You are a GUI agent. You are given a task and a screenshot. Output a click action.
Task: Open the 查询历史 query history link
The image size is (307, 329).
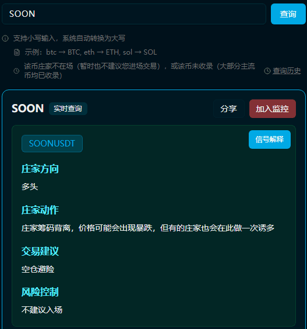287,71
